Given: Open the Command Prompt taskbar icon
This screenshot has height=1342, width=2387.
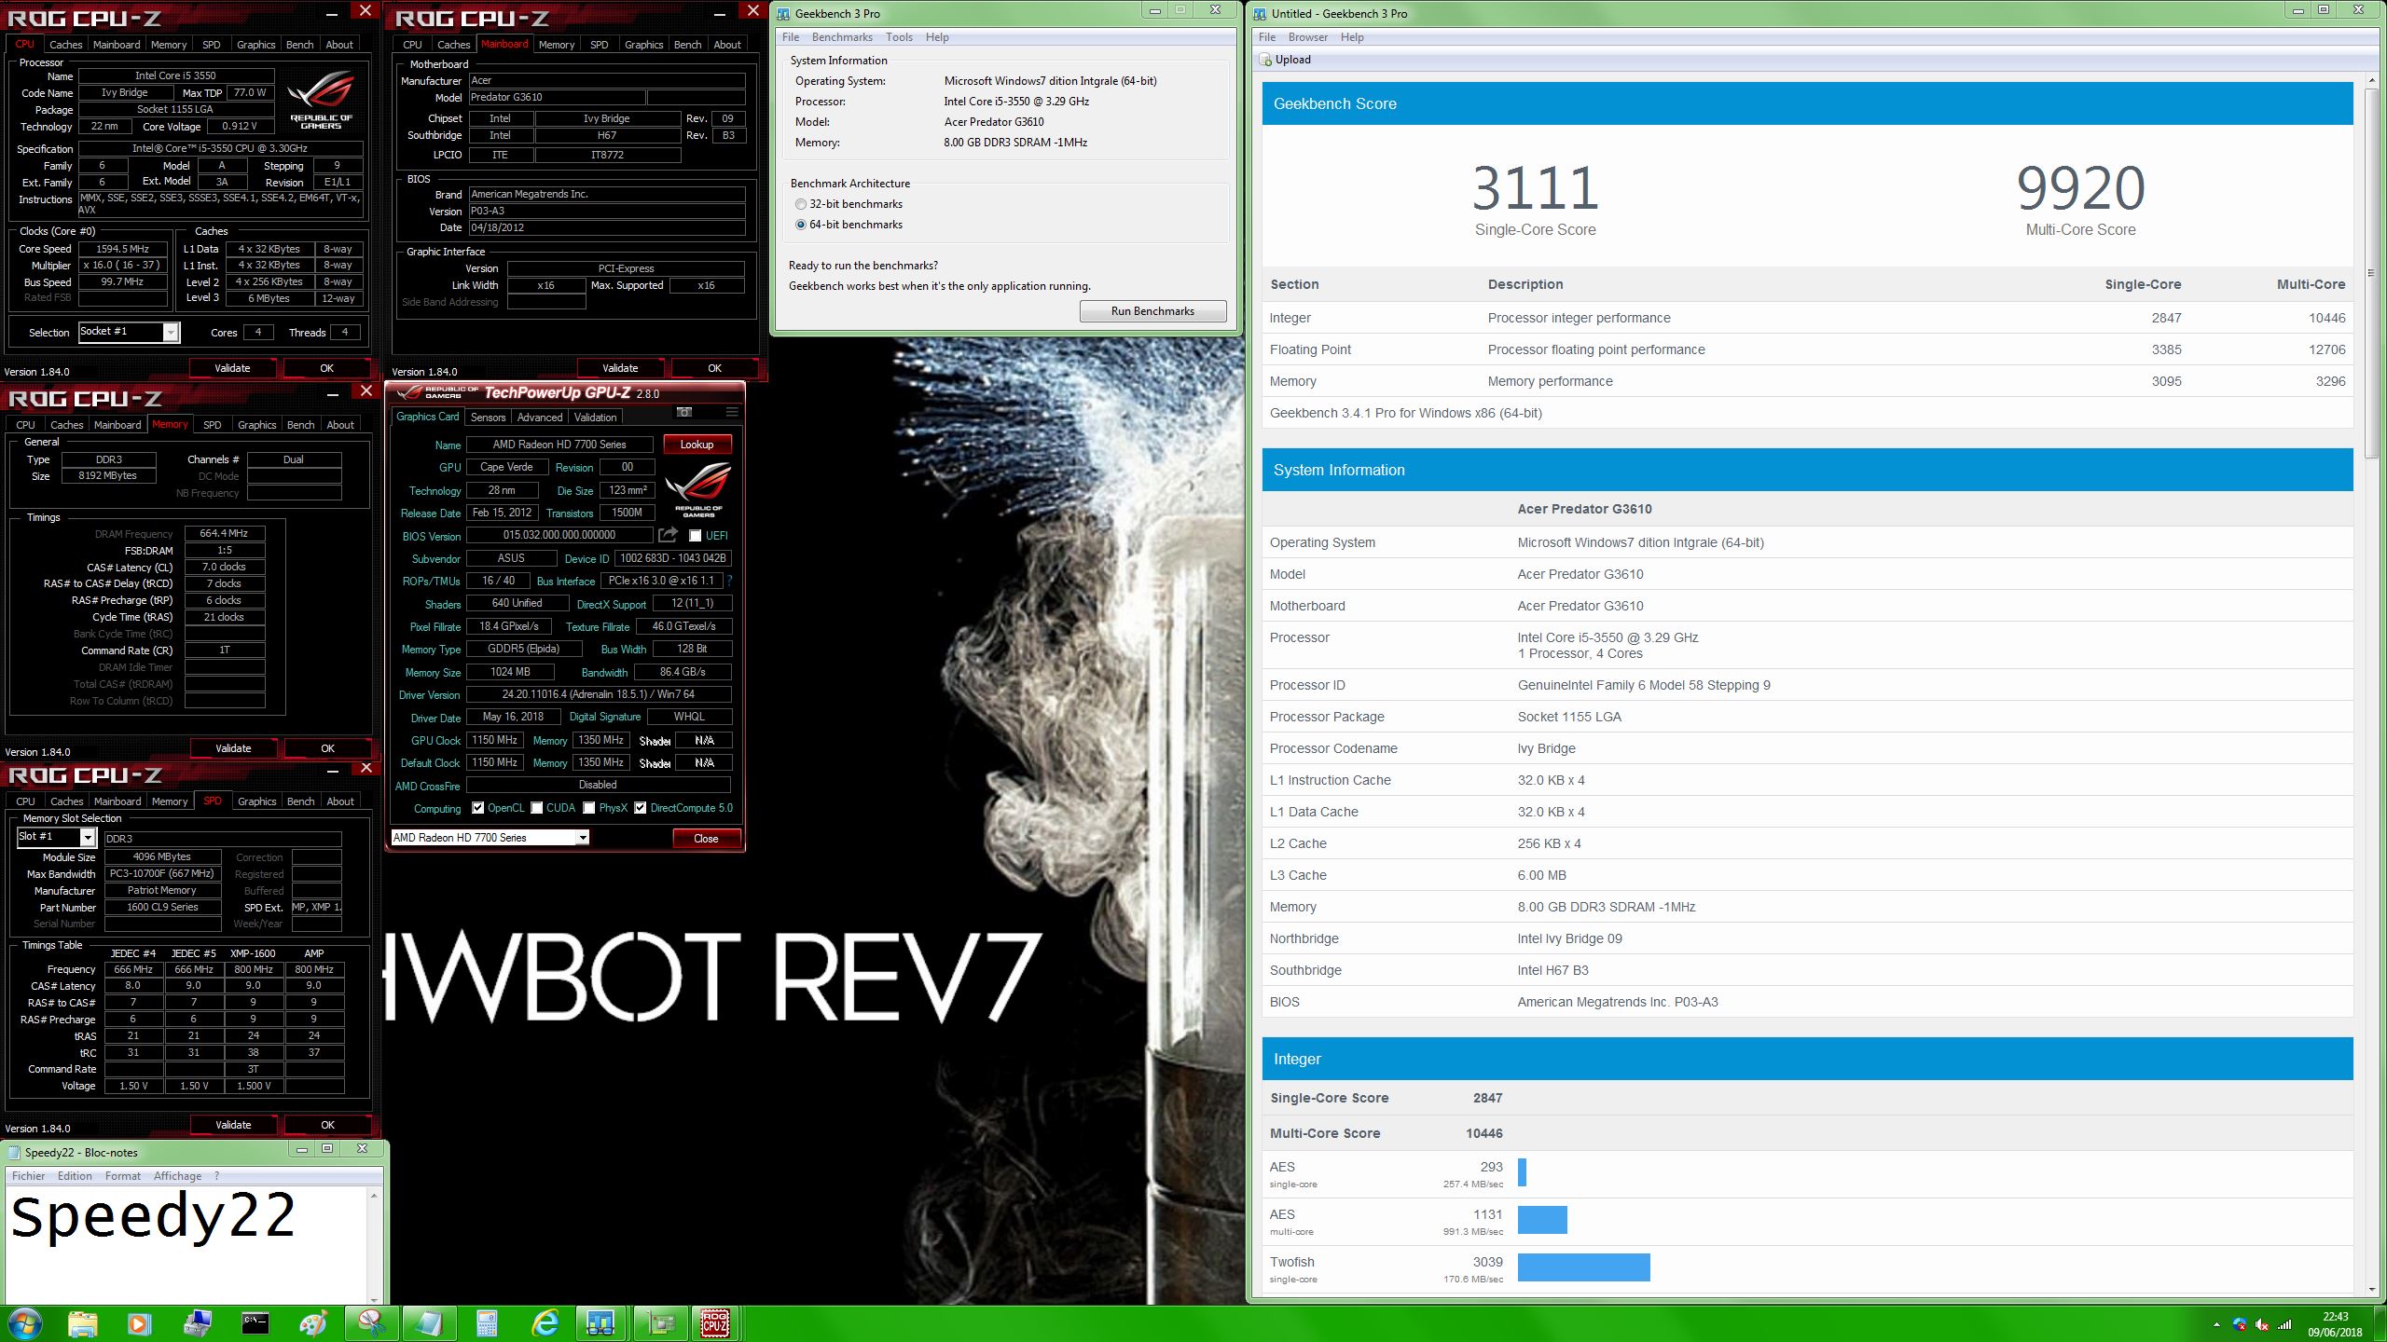Looking at the screenshot, I should click(x=255, y=1323).
